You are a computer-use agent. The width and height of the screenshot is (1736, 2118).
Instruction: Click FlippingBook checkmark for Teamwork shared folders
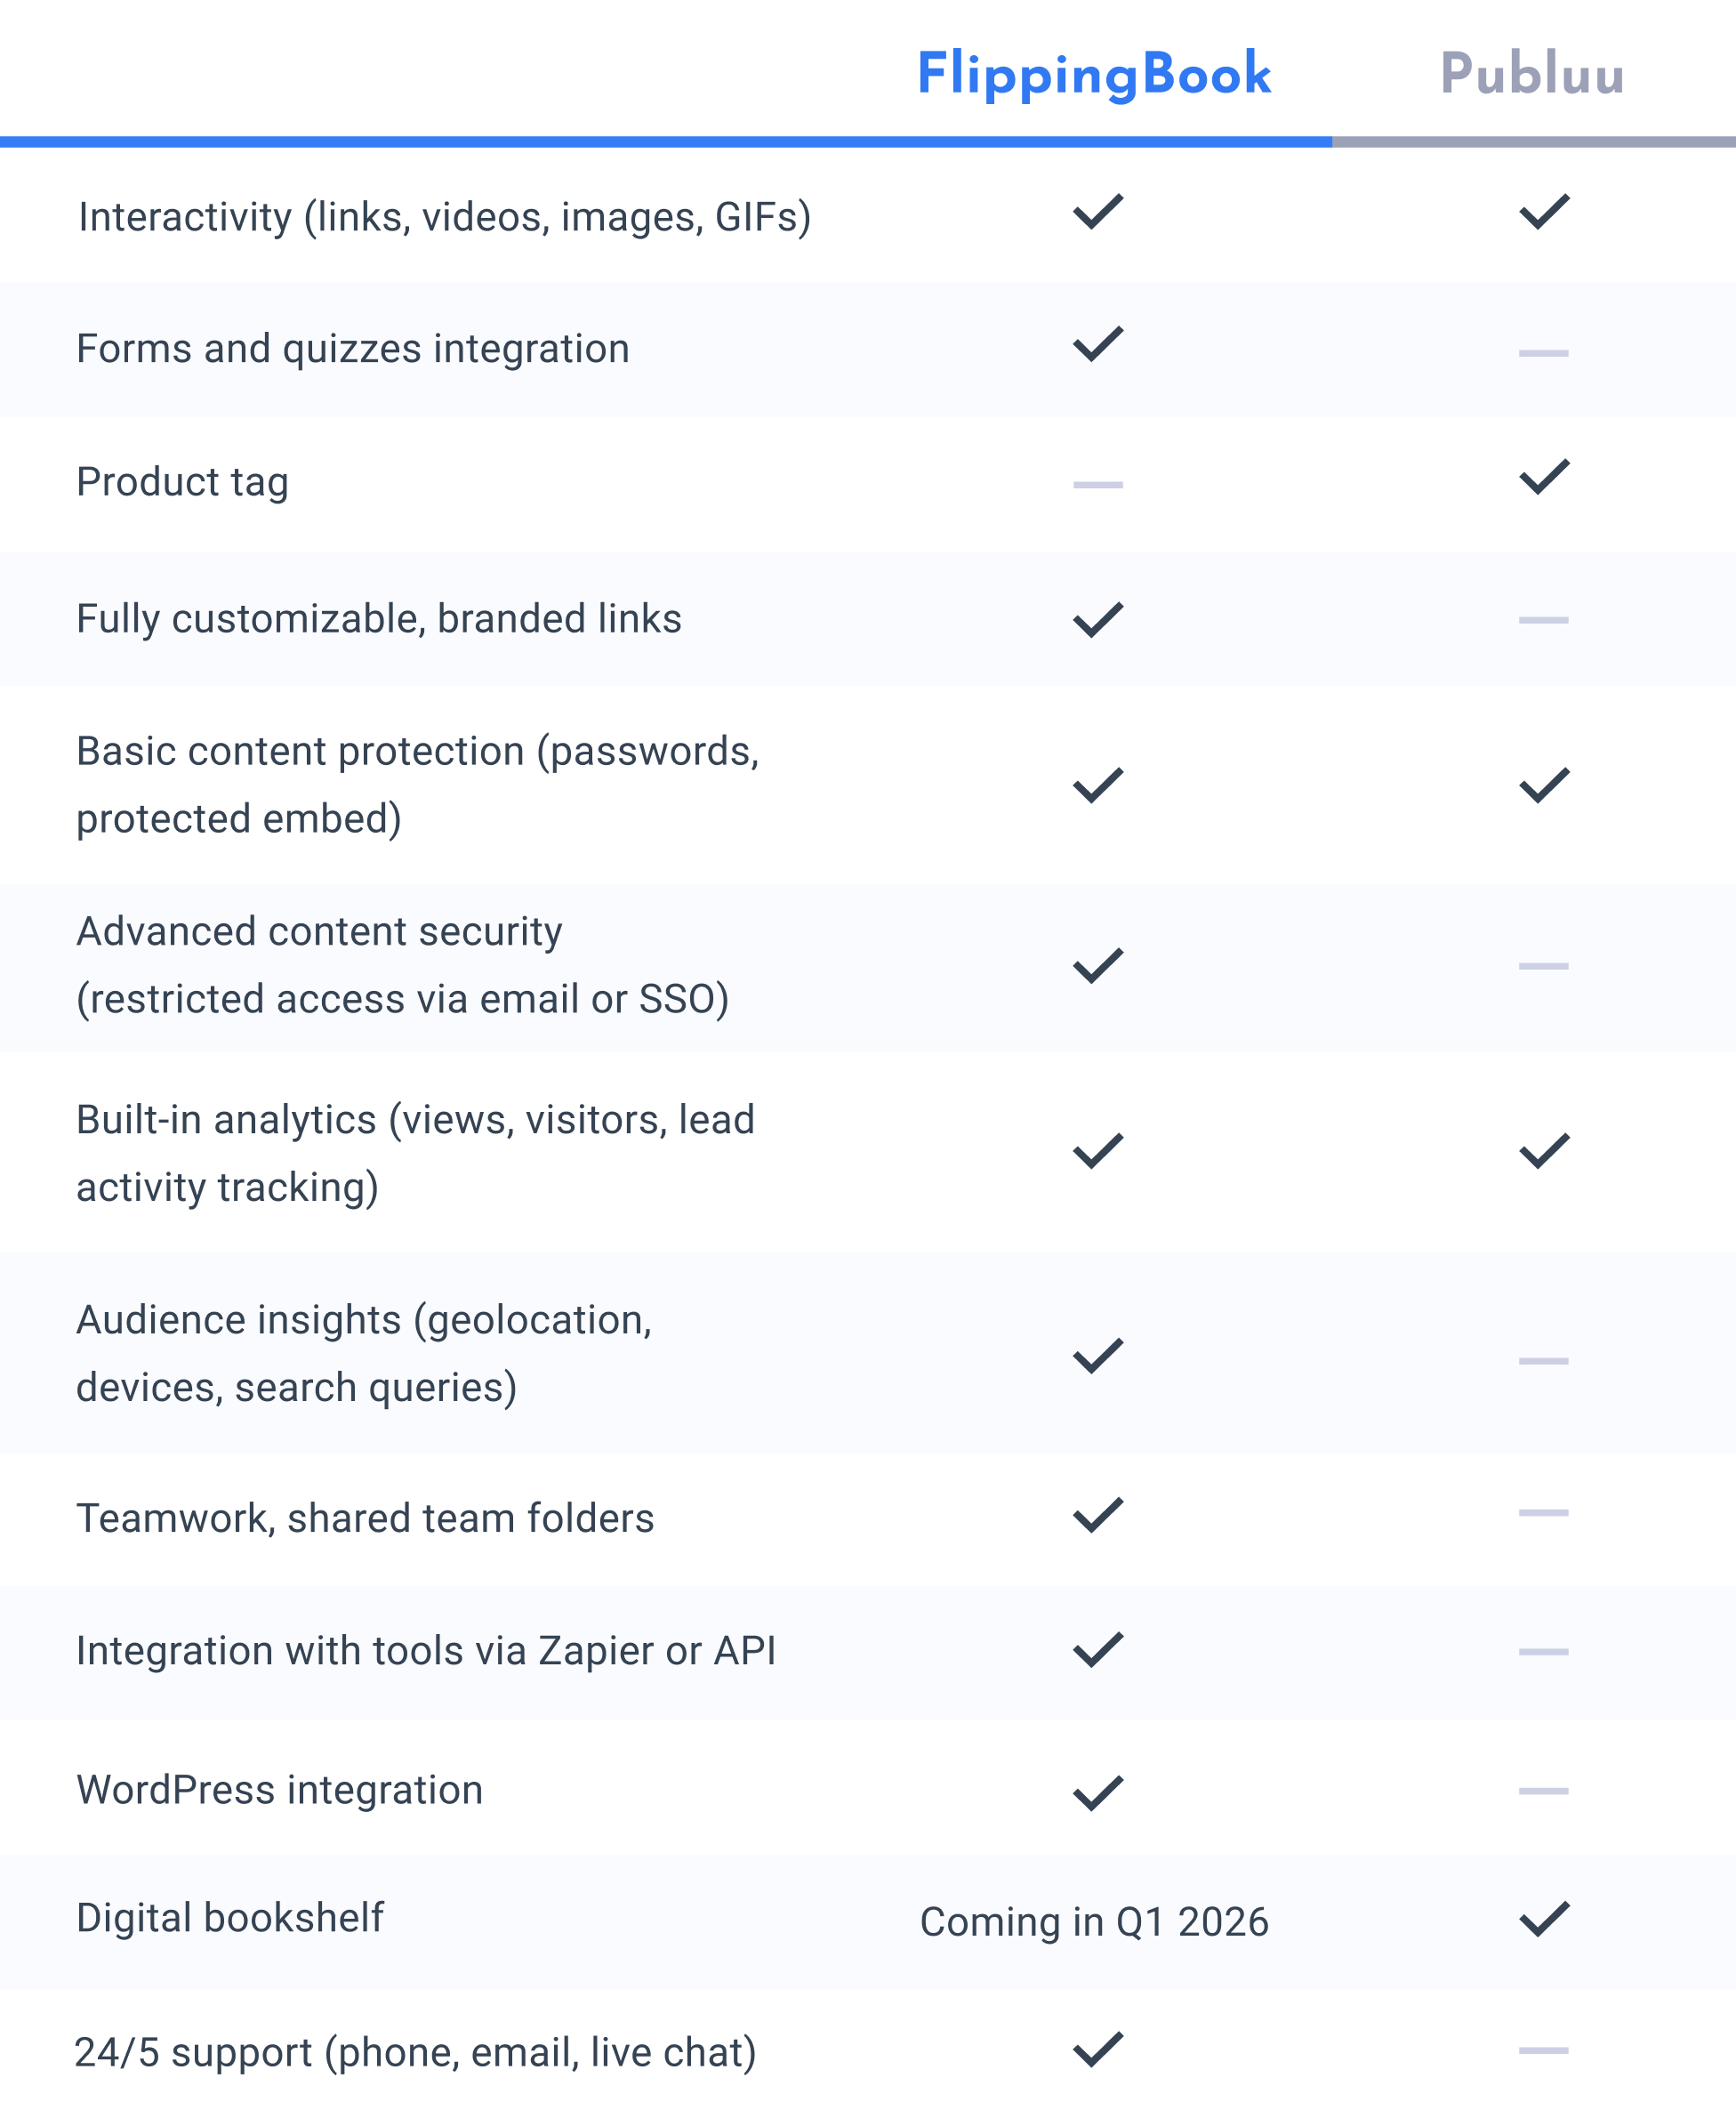click(1098, 1515)
